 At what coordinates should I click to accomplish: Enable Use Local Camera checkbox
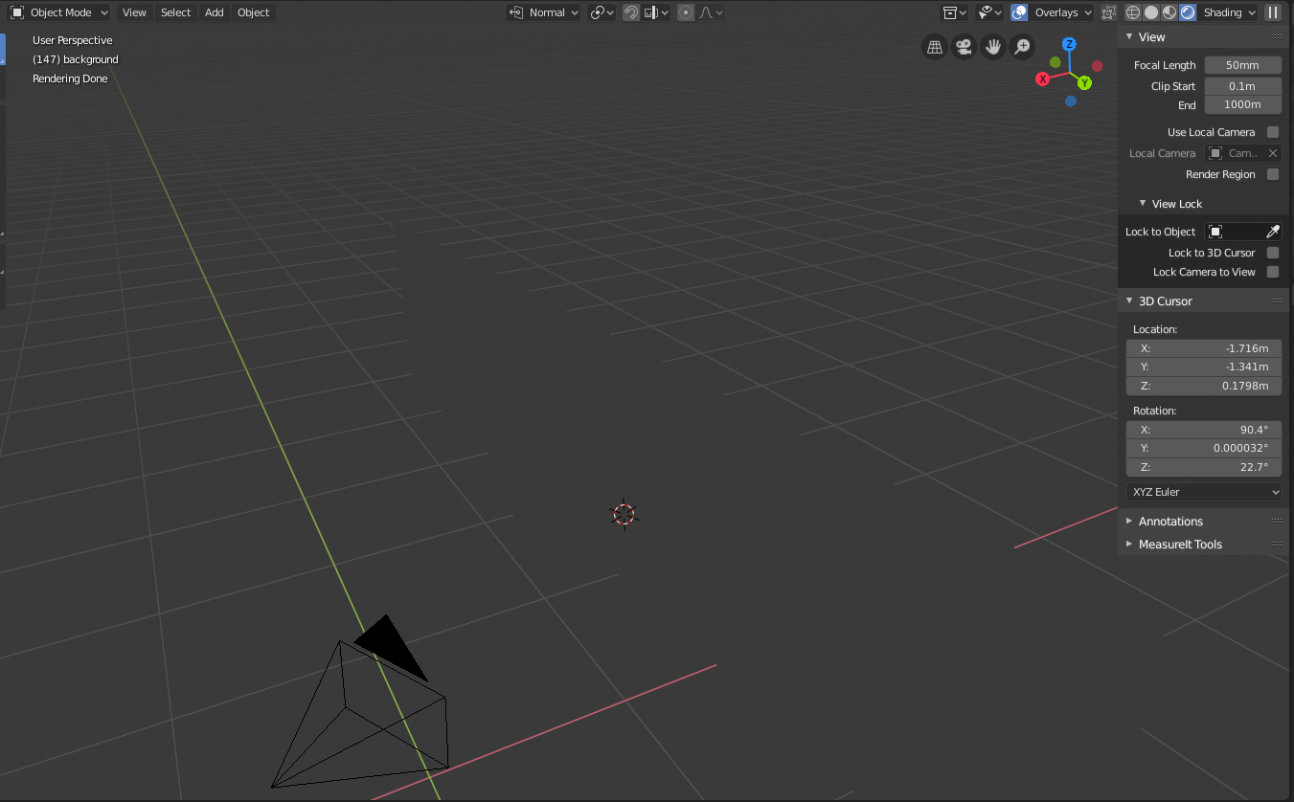coord(1273,132)
